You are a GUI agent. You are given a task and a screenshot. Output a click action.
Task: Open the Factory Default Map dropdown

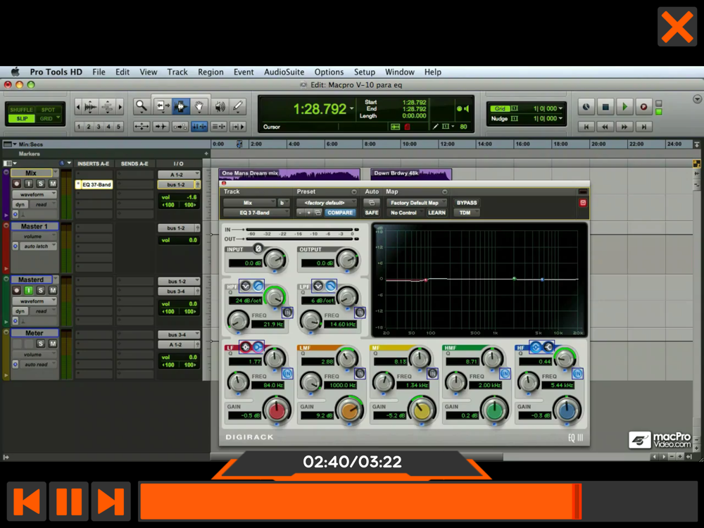pyautogui.click(x=416, y=203)
